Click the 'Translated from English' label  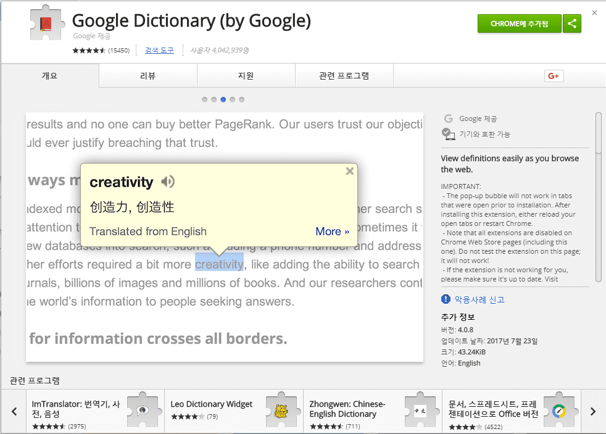tap(148, 232)
